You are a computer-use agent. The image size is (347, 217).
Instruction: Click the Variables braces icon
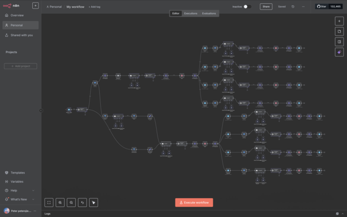7,182
